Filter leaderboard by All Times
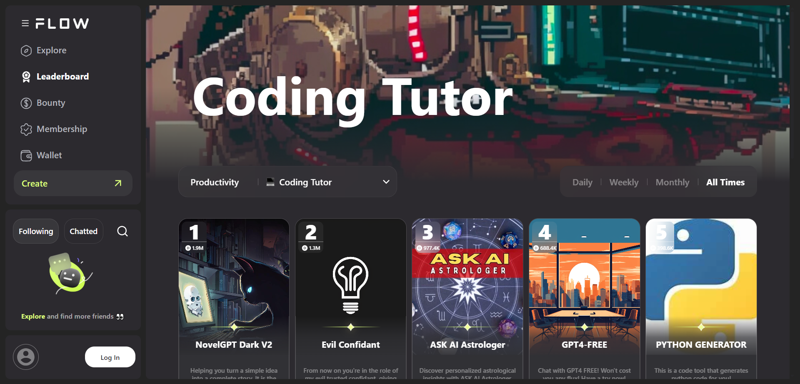 (x=725, y=182)
